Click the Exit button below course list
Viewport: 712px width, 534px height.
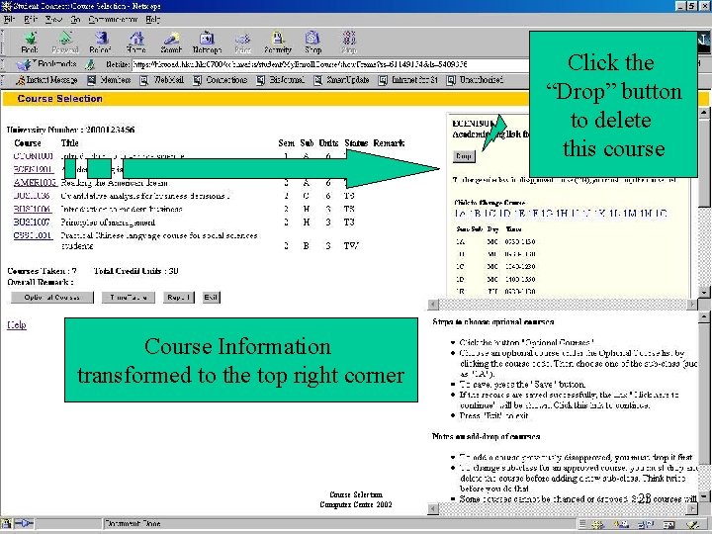(x=211, y=298)
